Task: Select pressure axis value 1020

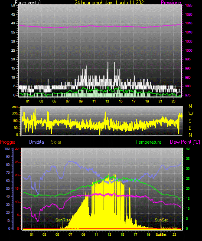Action: (189, 14)
